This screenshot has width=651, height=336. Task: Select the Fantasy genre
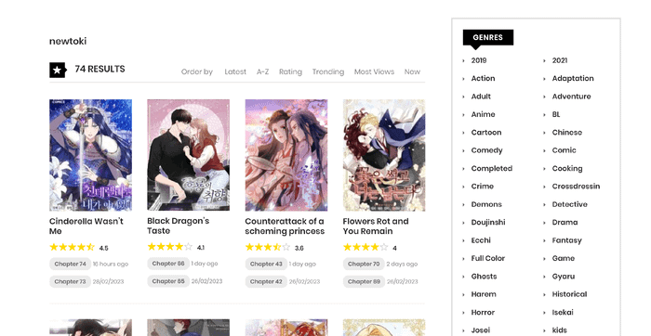(x=566, y=240)
